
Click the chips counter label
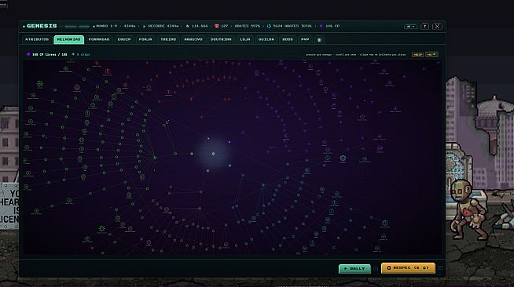pyautogui.click(x=83, y=55)
